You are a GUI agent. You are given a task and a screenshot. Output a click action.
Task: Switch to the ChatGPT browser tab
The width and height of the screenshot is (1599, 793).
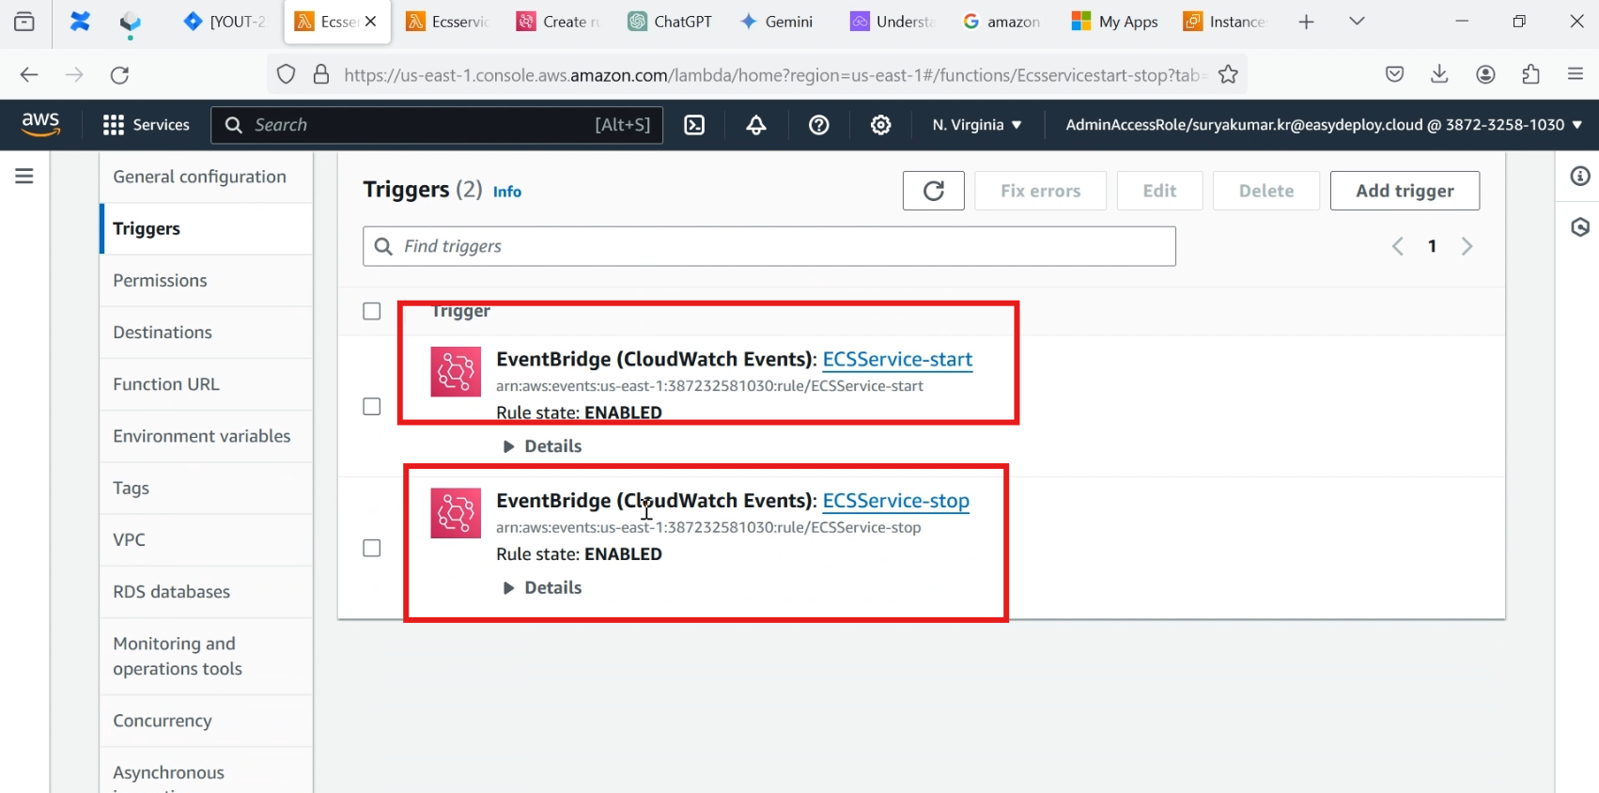click(672, 22)
